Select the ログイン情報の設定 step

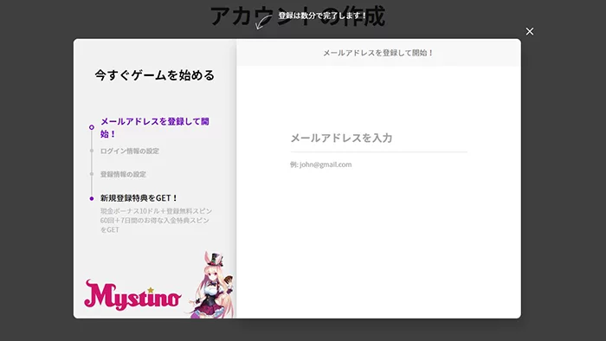tap(130, 151)
